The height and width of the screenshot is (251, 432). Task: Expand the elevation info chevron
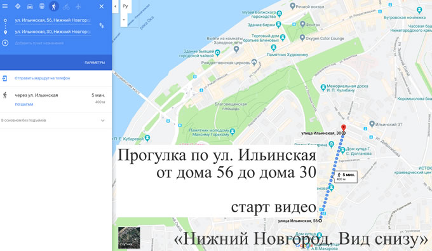coord(102,120)
